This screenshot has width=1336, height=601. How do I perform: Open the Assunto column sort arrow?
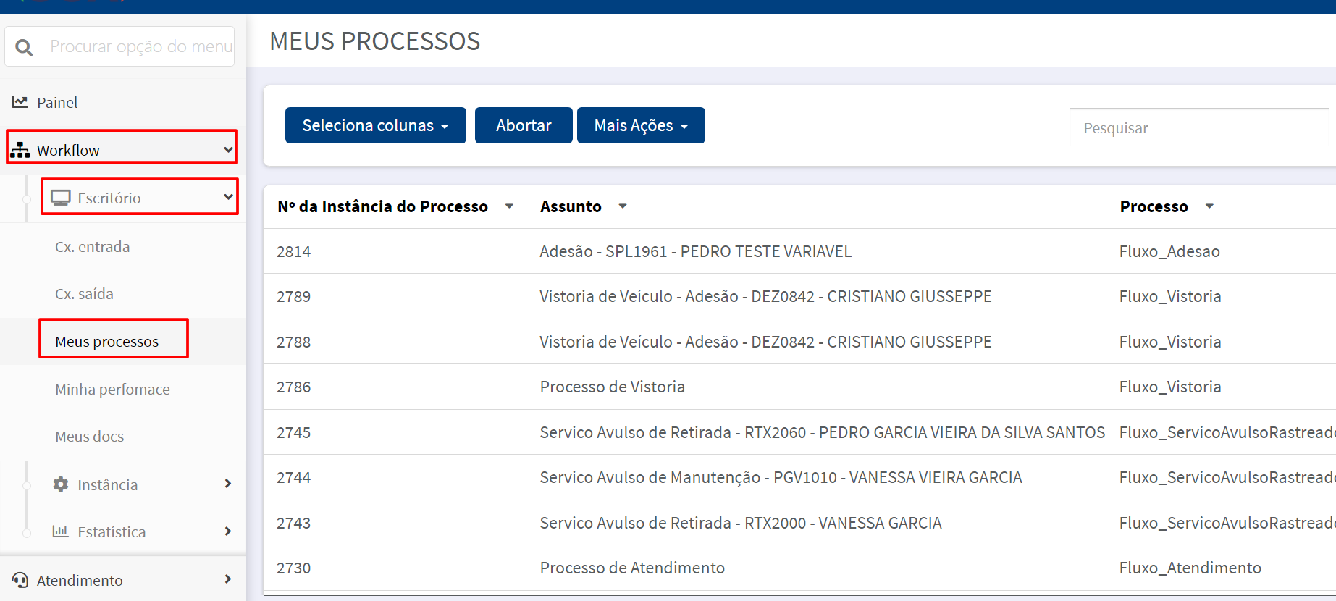pyautogui.click(x=623, y=206)
